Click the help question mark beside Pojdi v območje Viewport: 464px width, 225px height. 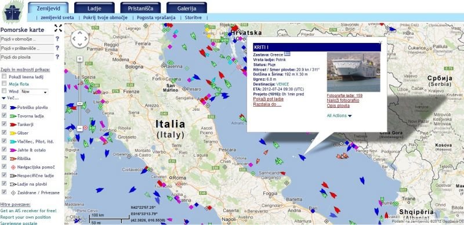pos(57,39)
